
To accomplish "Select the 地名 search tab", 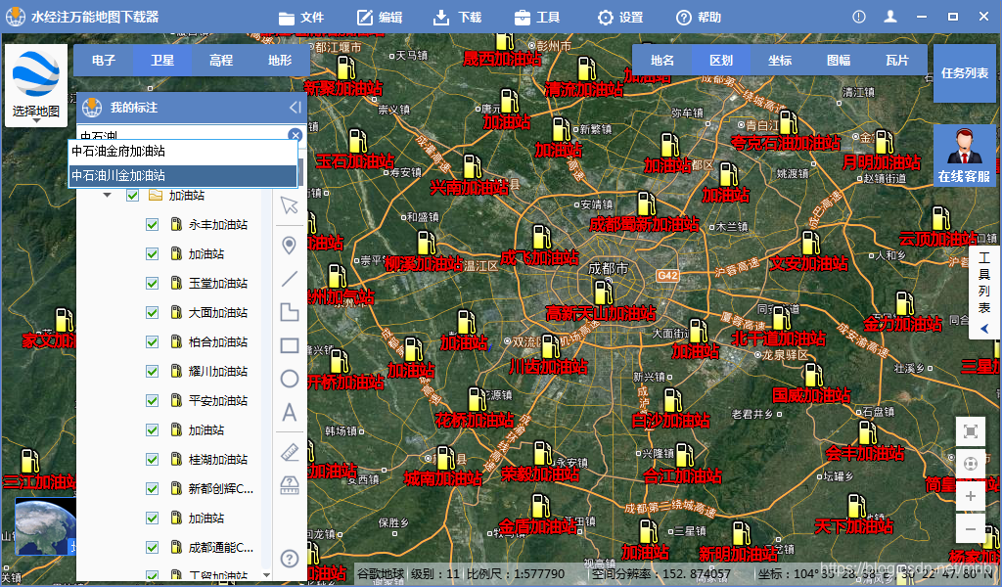I will pos(662,60).
